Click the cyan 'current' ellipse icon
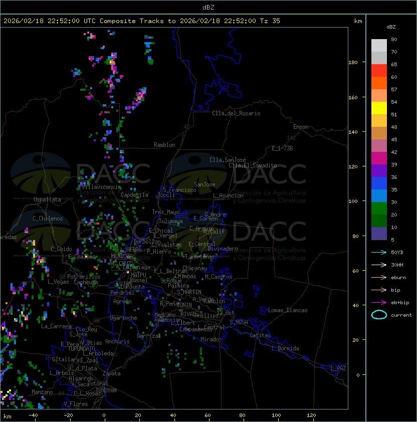Screen dimensions: 417x422 pos(379,315)
